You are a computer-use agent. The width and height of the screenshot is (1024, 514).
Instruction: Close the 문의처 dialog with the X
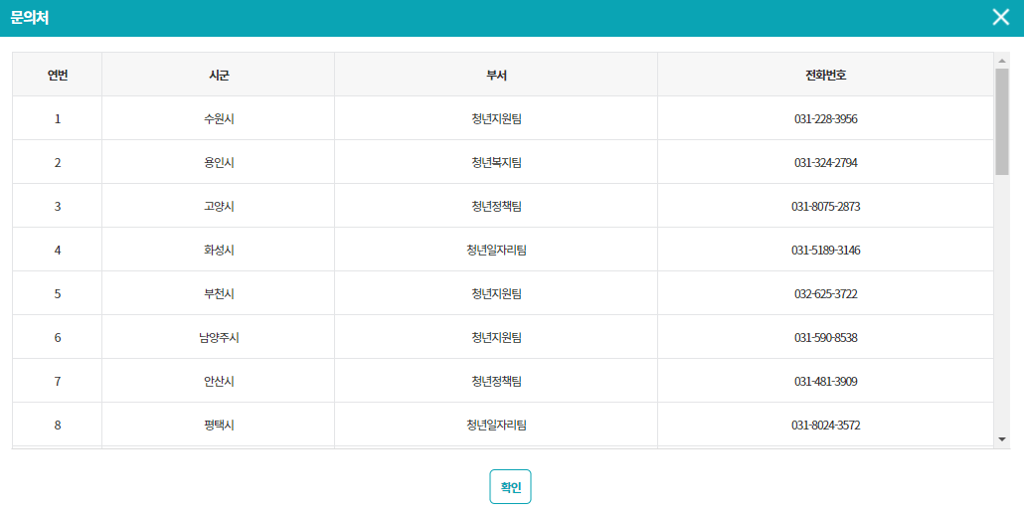(1000, 17)
